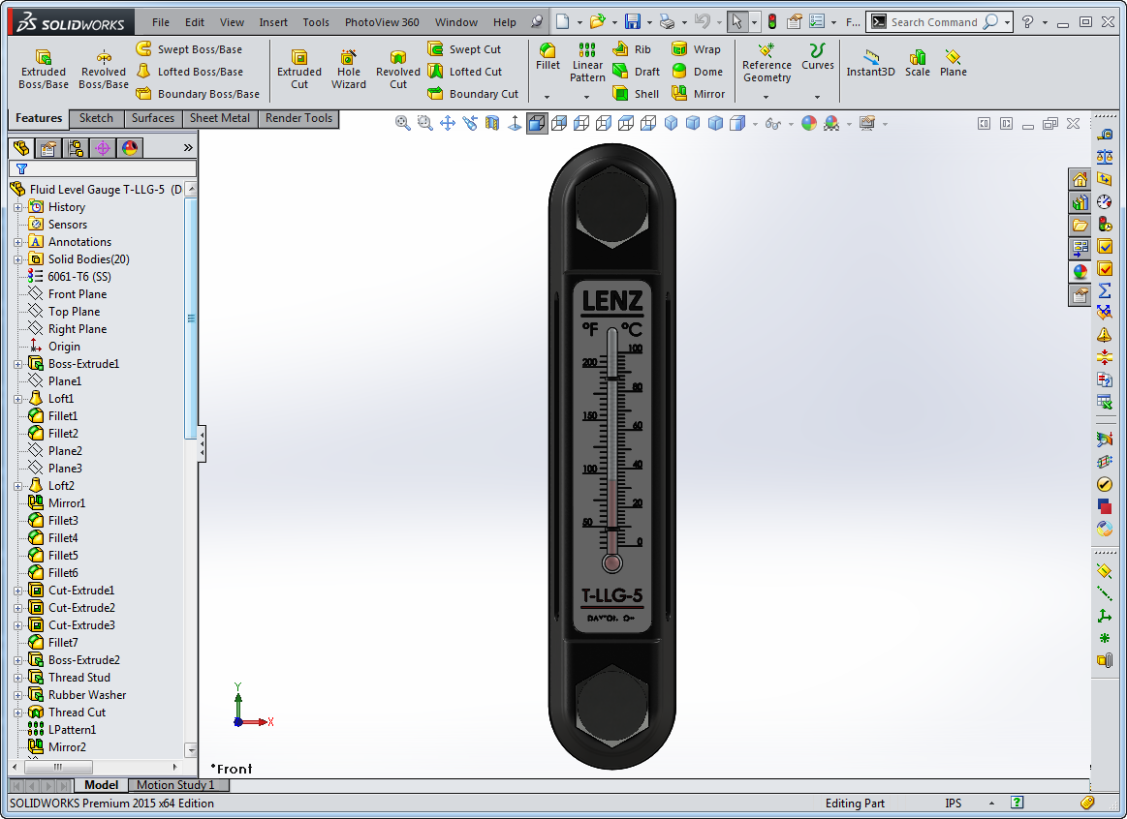Select the Wrap feature tool
The width and height of the screenshot is (1127, 819).
(696, 48)
